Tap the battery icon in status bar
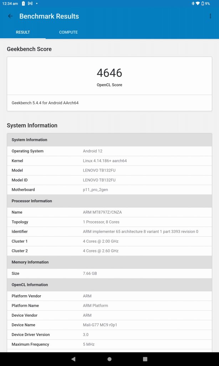The width and height of the screenshot is (219, 366). (203, 4)
